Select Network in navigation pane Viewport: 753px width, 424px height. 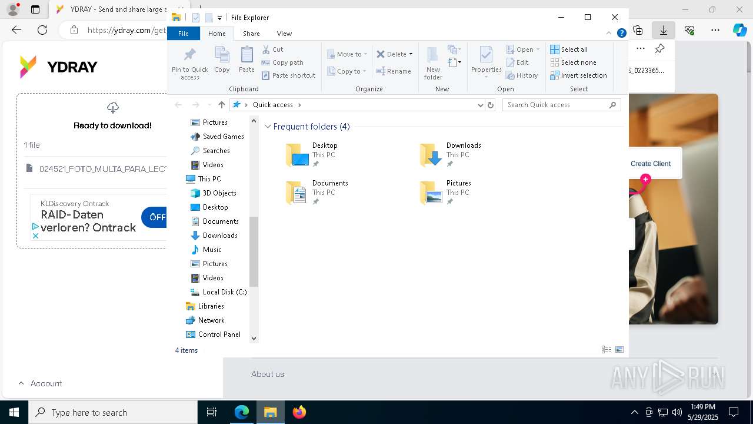[205, 320]
